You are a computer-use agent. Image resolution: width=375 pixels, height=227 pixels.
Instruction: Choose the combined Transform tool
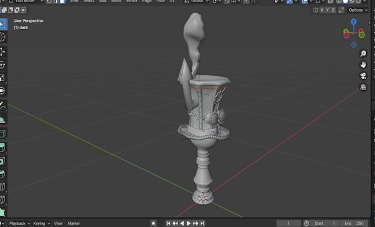[x=3, y=91]
